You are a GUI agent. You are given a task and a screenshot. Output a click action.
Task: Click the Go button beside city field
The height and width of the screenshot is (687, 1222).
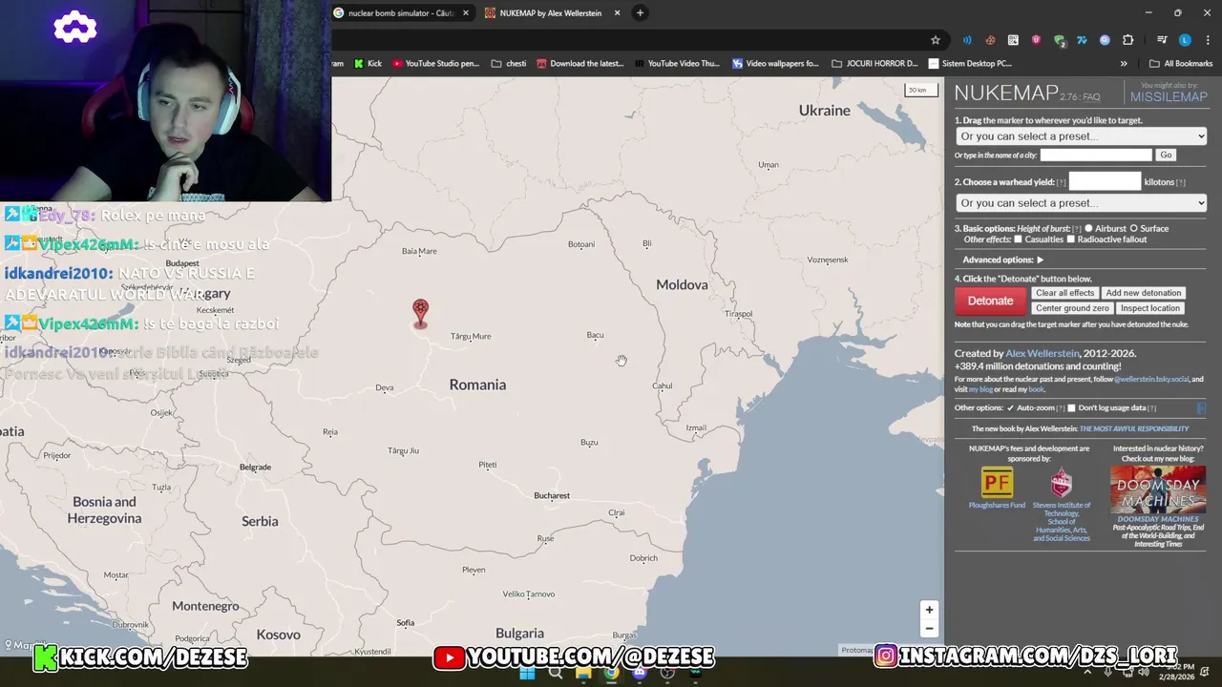coord(1166,155)
